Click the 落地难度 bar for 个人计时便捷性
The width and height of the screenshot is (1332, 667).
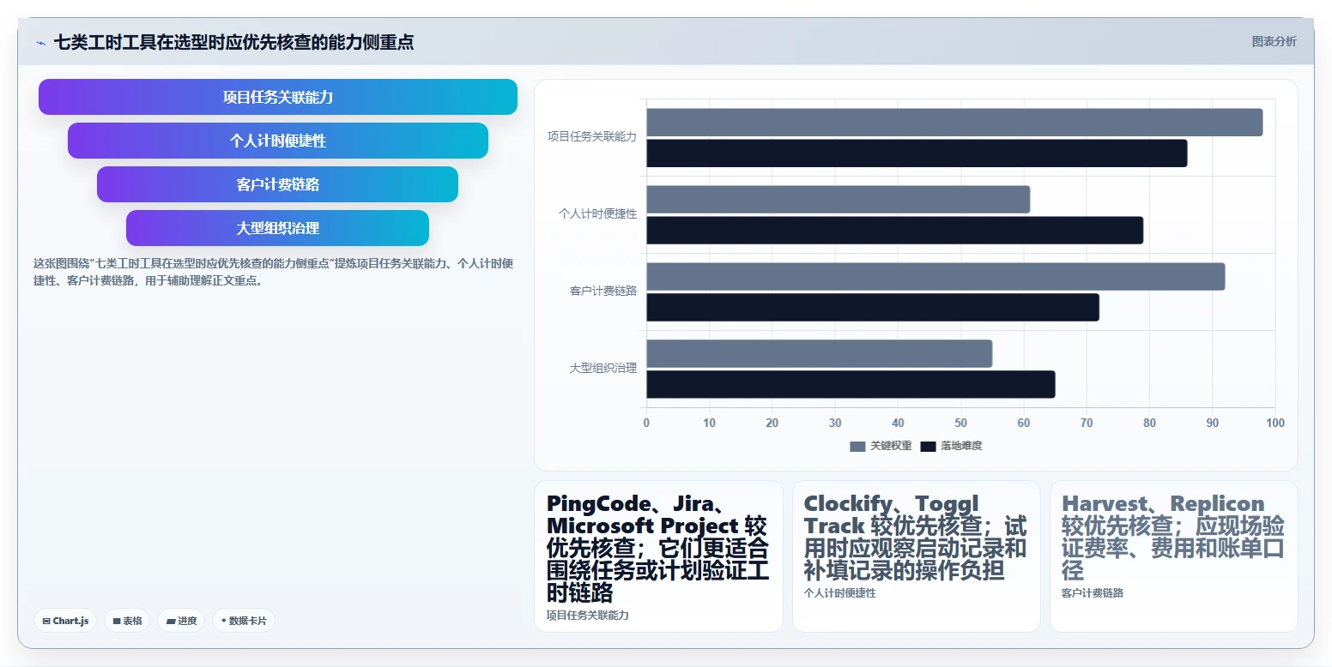click(x=894, y=231)
